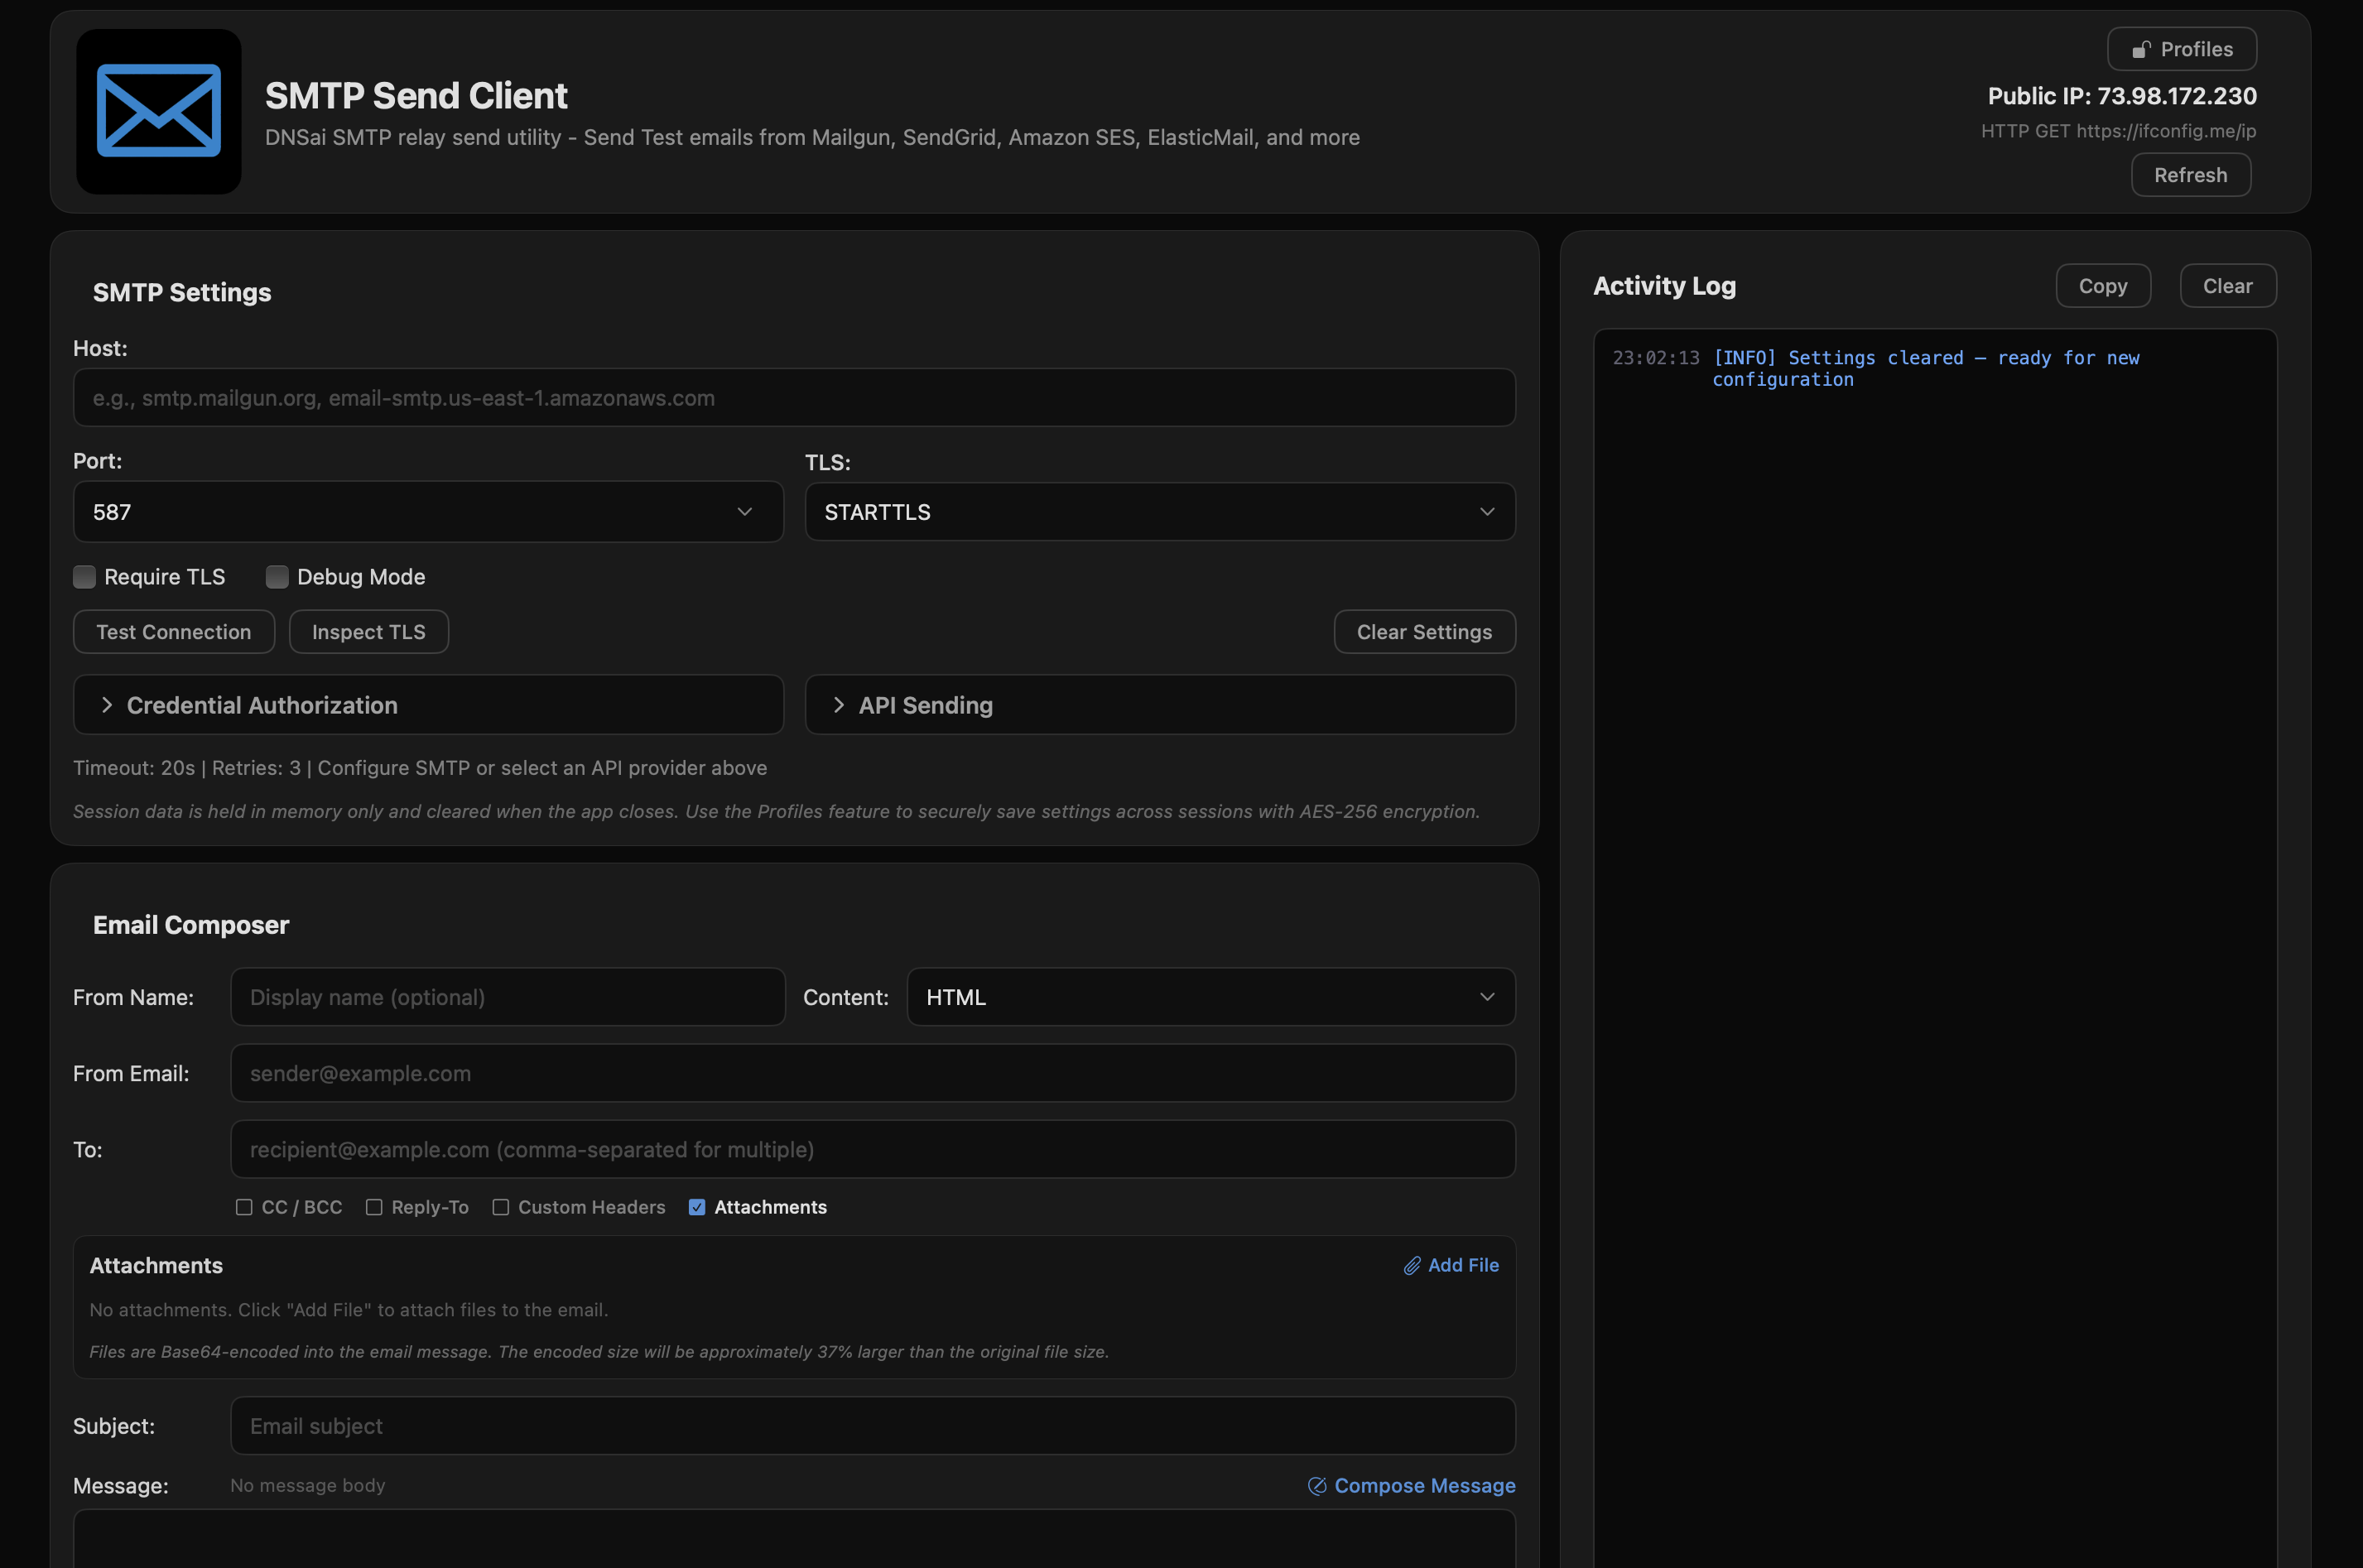Open the TLS STARTTLS dropdown
The width and height of the screenshot is (2363, 1568).
click(1159, 512)
